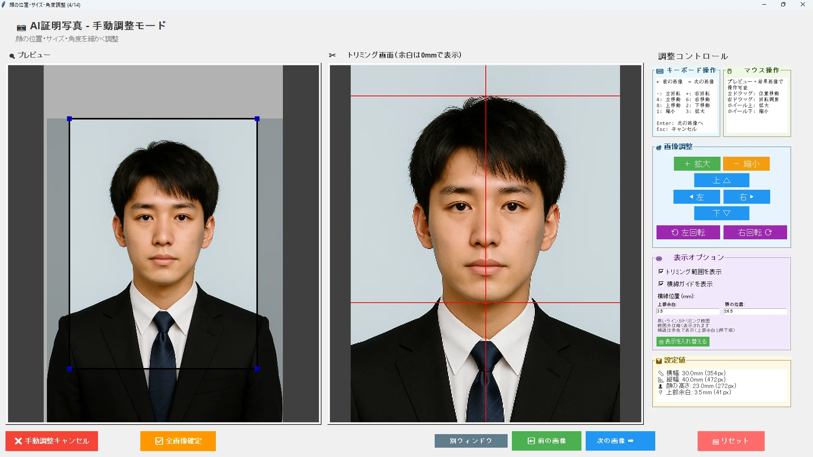Screen dimensions: 813x457
Task: Click the mouse icon on マウス操作 panel
Action: pyautogui.click(x=729, y=71)
